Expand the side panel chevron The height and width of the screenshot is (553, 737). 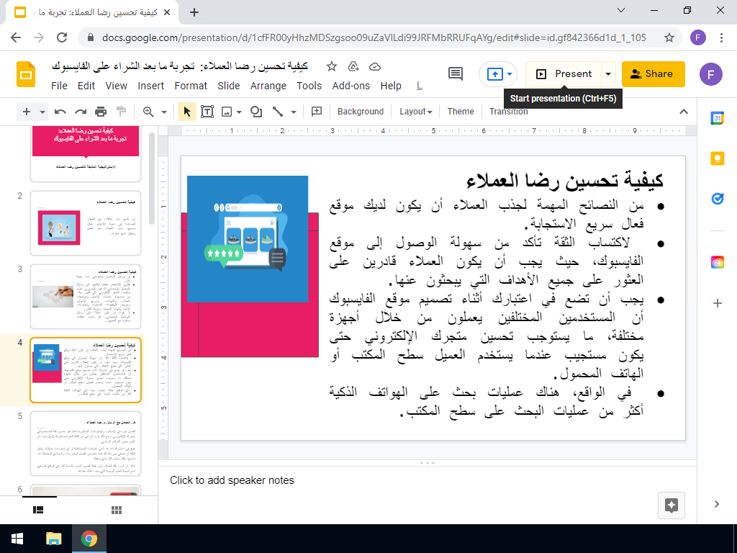[x=716, y=504]
